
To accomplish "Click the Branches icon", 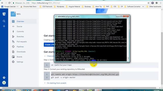I will pos(13,36).
